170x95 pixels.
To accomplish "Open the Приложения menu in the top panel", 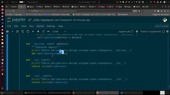I will pyautogui.click(x=32, y=2).
